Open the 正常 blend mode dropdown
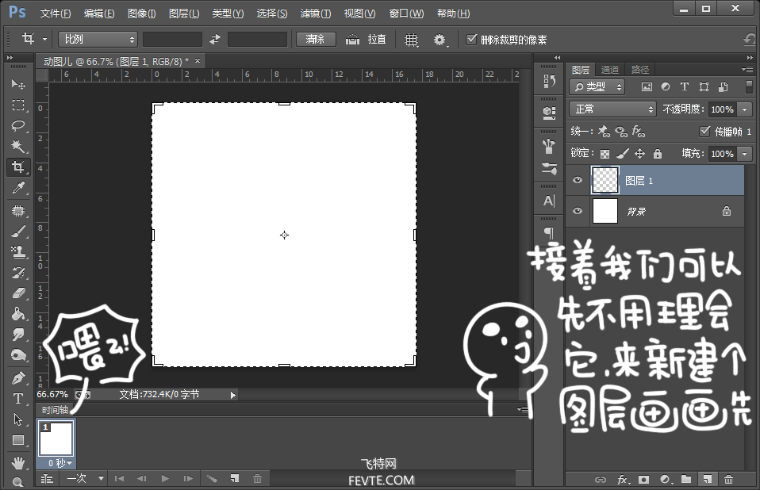 [x=613, y=109]
